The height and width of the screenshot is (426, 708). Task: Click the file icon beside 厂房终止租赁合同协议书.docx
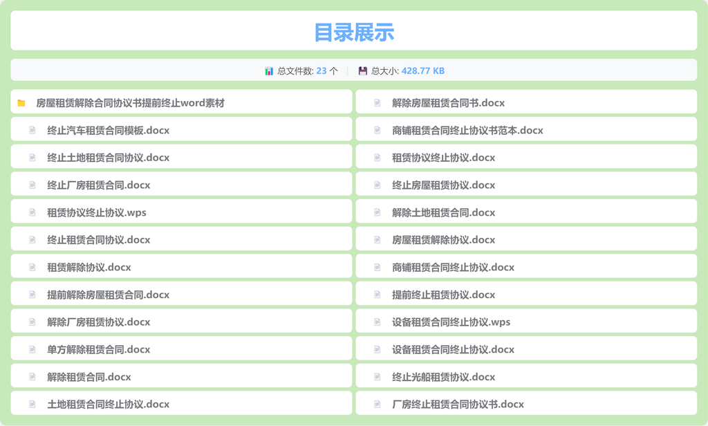(377, 405)
